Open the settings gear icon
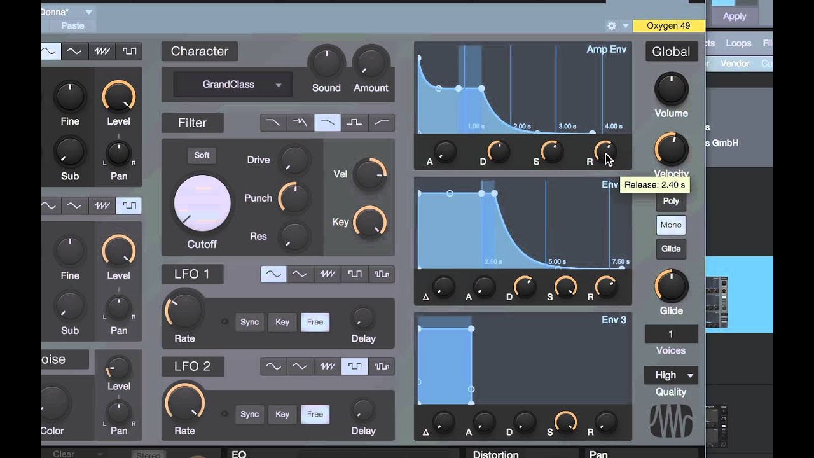The image size is (814, 458). tap(612, 25)
